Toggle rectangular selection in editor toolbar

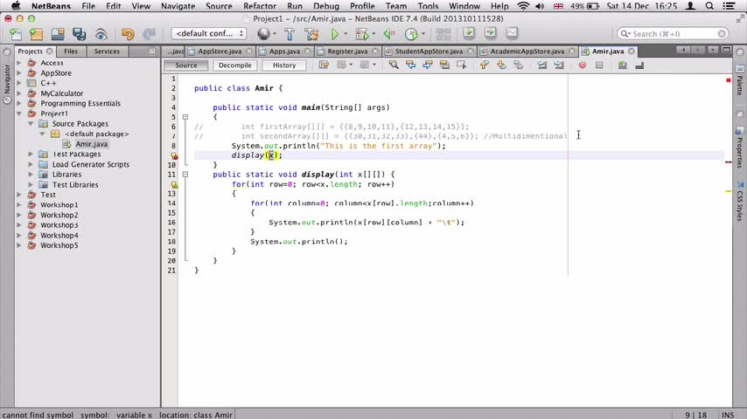tap(461, 65)
